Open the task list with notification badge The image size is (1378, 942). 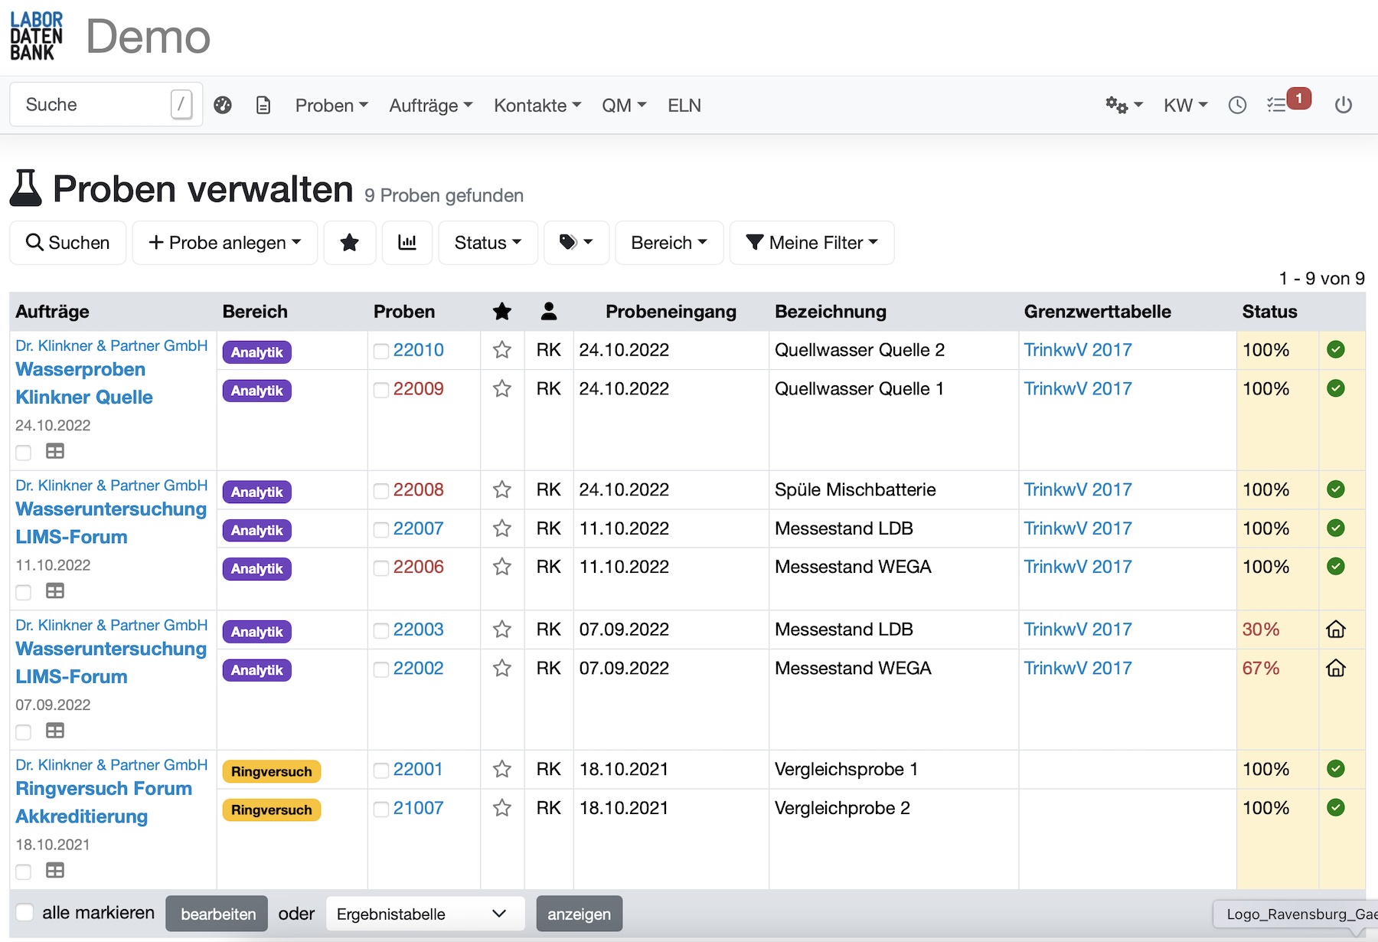click(1278, 105)
